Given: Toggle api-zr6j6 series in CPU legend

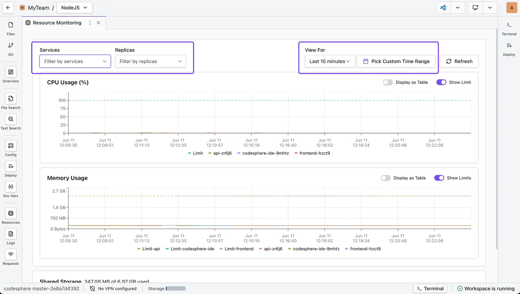Looking at the screenshot, I should pos(220,153).
